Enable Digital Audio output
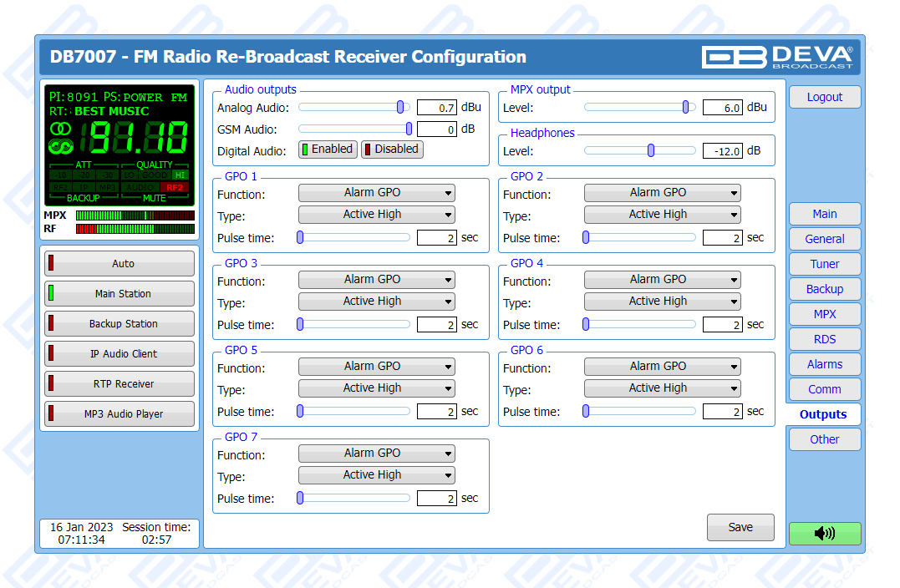900x588 pixels. pyautogui.click(x=328, y=150)
